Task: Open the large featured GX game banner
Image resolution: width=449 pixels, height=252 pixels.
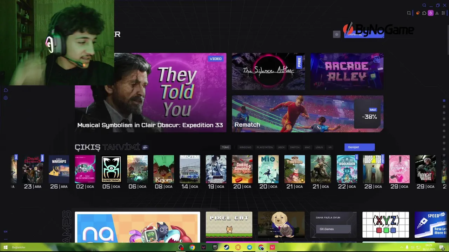Action: pos(138,227)
